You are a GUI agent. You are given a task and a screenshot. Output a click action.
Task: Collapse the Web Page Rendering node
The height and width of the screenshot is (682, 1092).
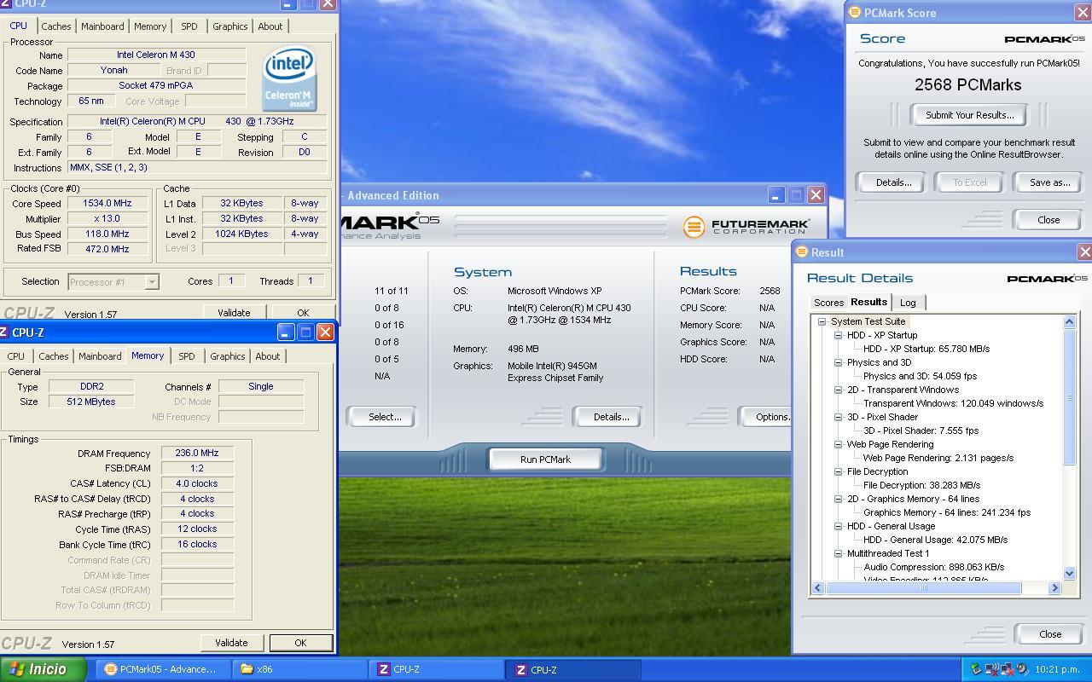click(839, 444)
